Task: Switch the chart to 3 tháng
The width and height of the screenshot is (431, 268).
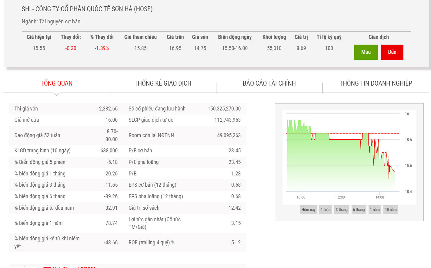Action: coord(342,210)
